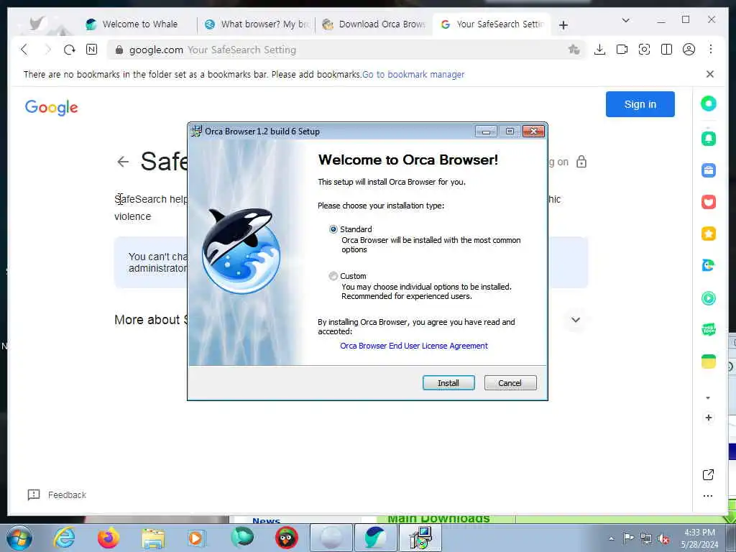
Task: Open the yellow star sidebar icon
Action: tap(708, 234)
